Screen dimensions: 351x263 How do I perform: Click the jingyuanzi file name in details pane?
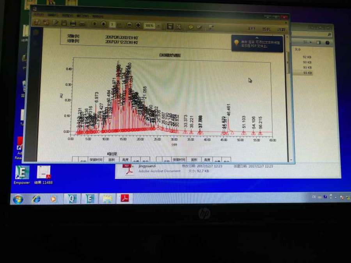click(147, 166)
